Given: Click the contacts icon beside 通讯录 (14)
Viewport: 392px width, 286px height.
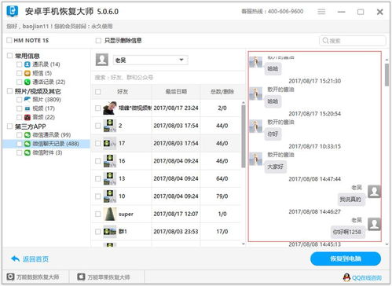Looking at the screenshot, I should tap(27, 64).
